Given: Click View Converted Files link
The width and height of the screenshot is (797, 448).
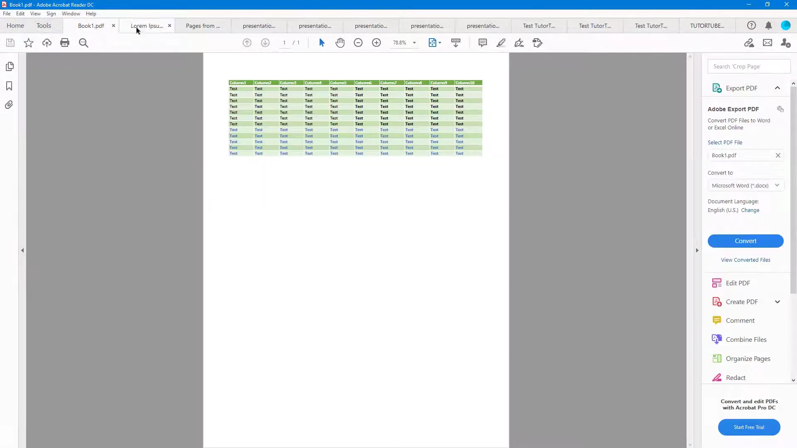Looking at the screenshot, I should [746, 260].
